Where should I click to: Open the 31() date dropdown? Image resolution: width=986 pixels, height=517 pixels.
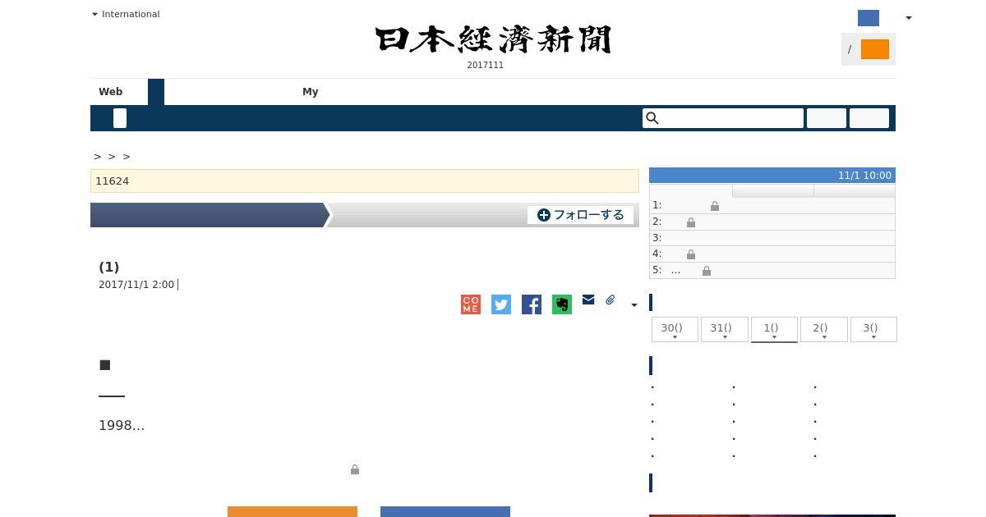724,329
